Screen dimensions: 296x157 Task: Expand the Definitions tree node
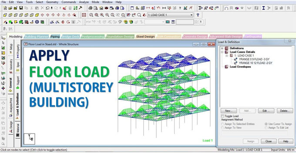tap(222, 48)
